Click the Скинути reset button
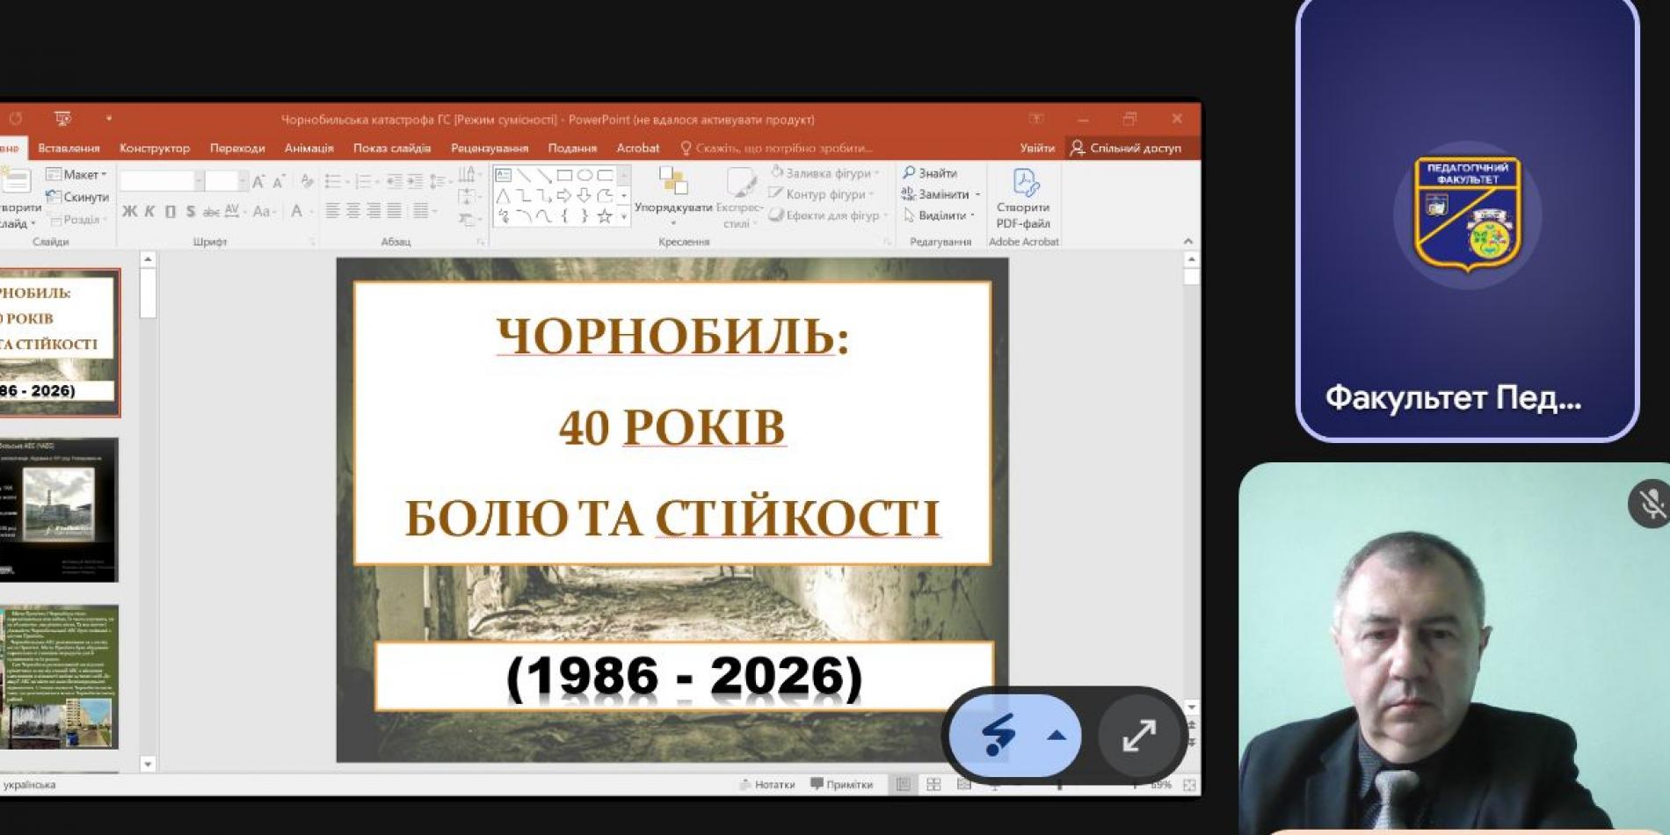 (77, 197)
